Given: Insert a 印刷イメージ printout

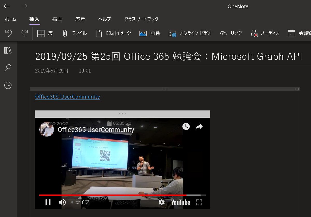Looking at the screenshot, I should coord(113,33).
